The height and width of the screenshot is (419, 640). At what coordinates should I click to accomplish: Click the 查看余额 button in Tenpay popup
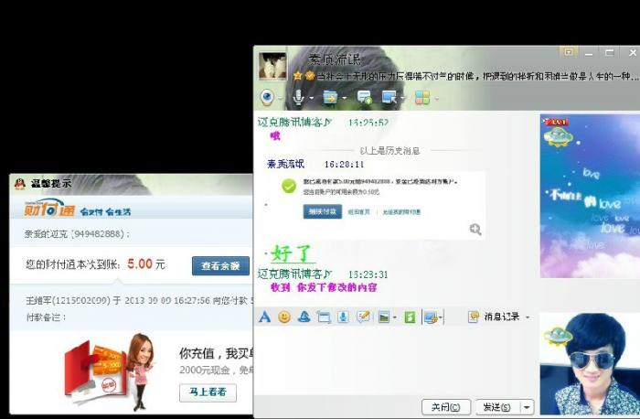coord(220,266)
